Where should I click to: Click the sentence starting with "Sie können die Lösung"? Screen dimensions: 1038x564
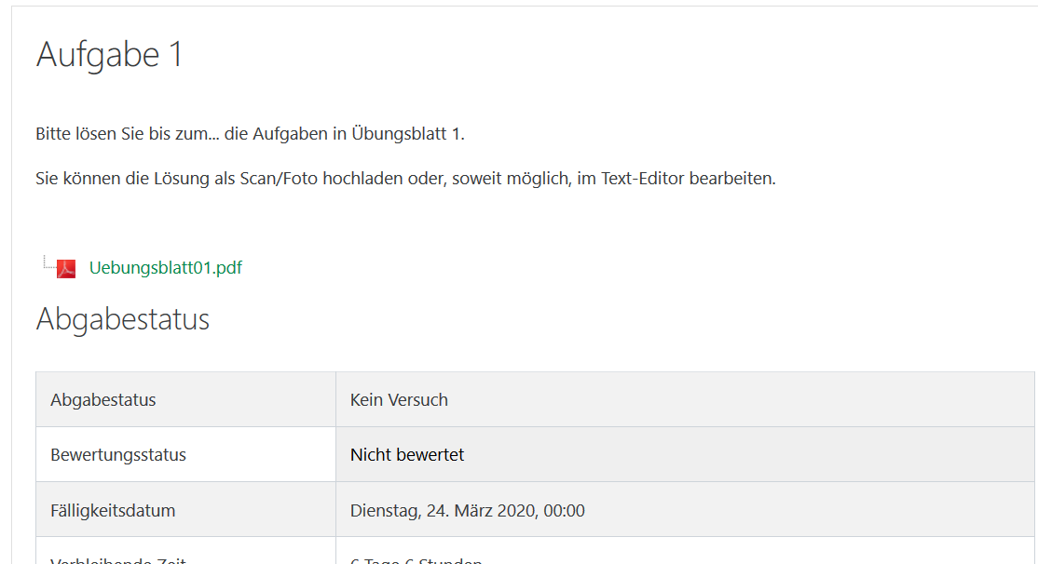point(405,179)
